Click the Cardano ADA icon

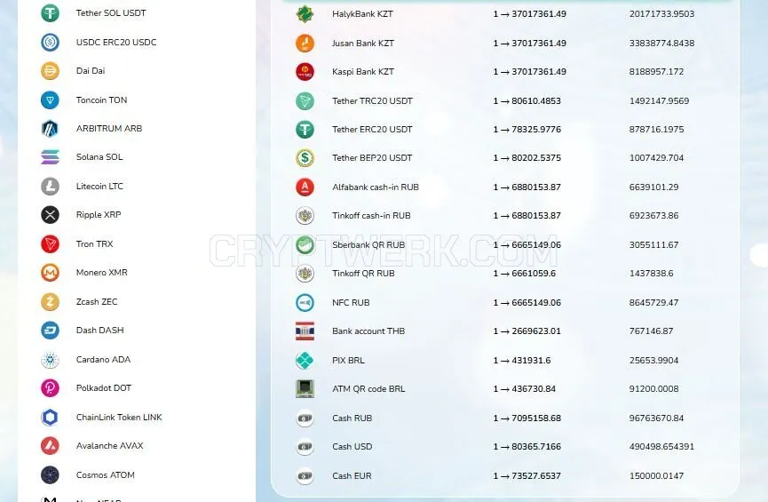point(50,359)
